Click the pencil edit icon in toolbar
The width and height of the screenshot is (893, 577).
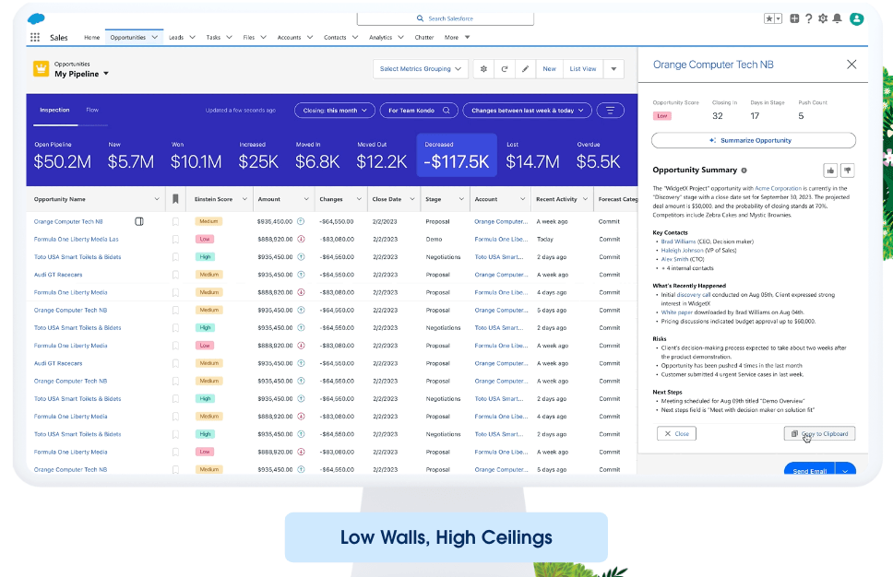[525, 69]
